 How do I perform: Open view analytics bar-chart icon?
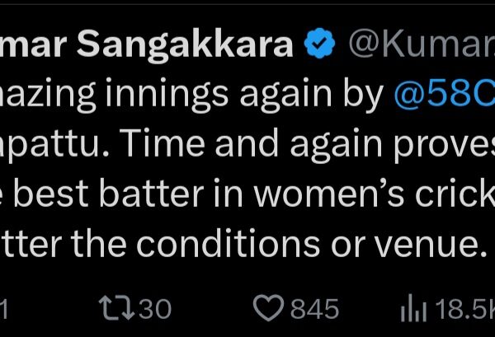[414, 308]
